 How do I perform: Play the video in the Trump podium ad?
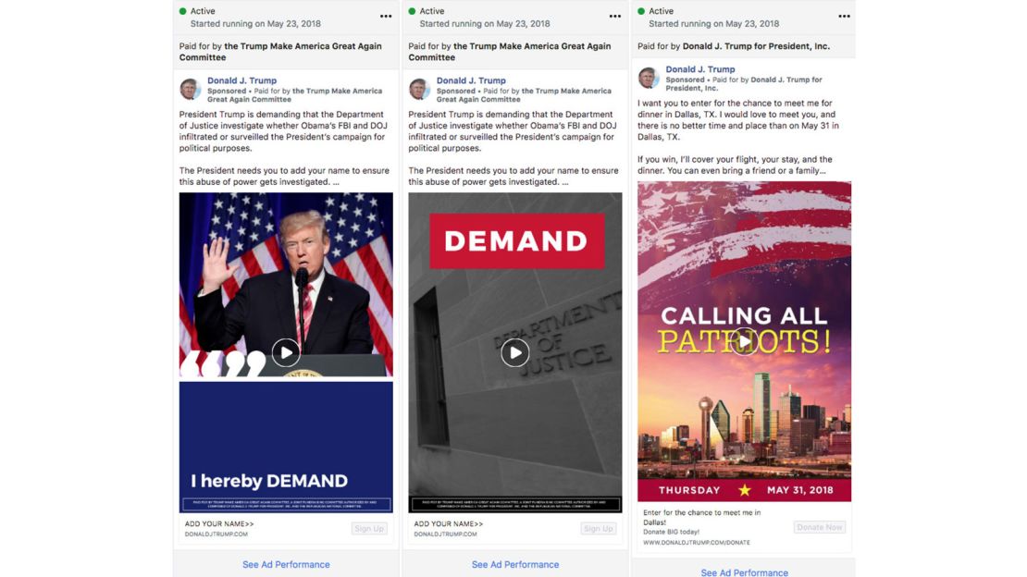[x=286, y=353]
